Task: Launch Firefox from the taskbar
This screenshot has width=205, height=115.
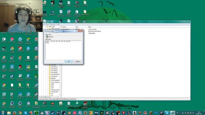Action: (x=14, y=113)
